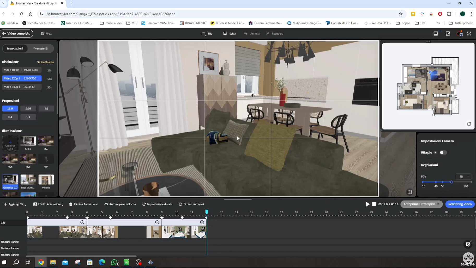Screen dimensions: 476x268
Task: Open the File menu
Action: point(207,34)
